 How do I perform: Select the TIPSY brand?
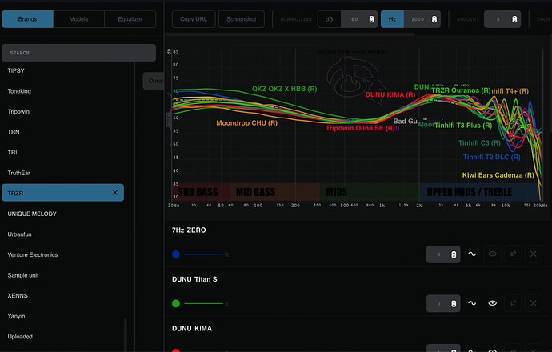click(16, 70)
